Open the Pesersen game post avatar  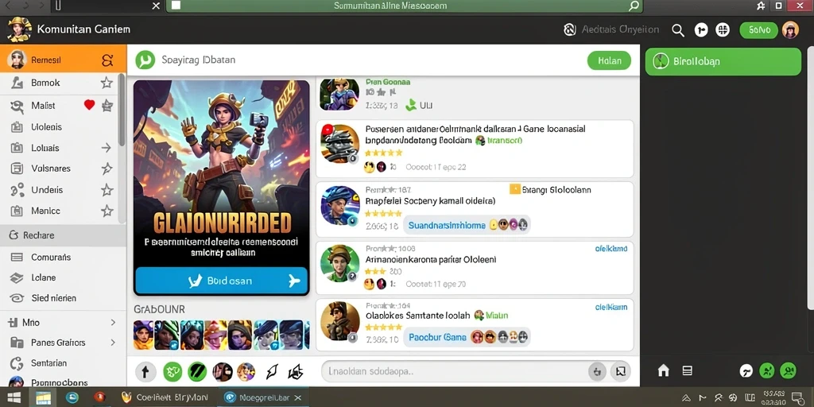coord(340,144)
